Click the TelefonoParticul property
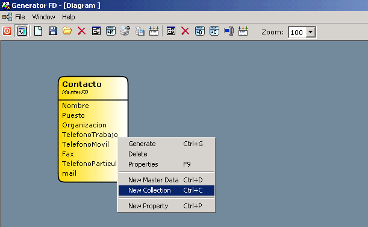The image size is (368, 227). [89, 164]
